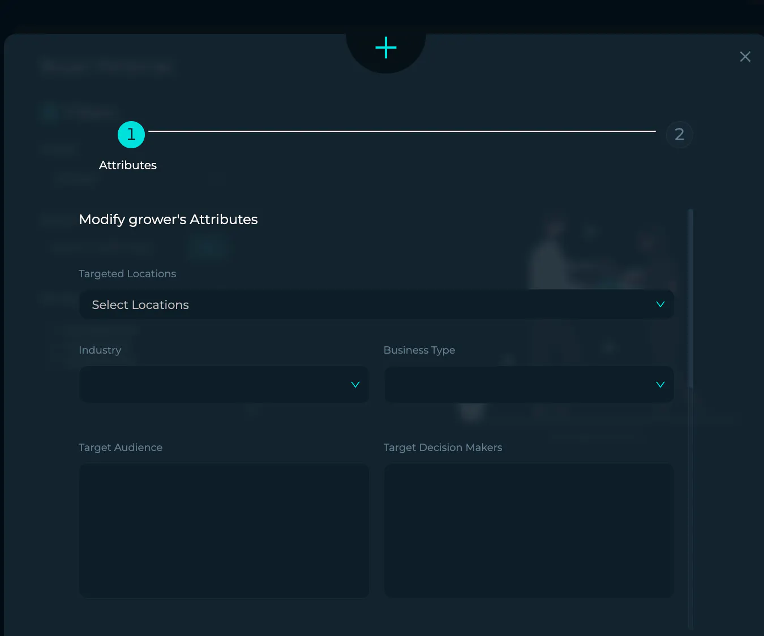Click the "Business Type" label
Screen dimensions: 764x636
pos(419,350)
